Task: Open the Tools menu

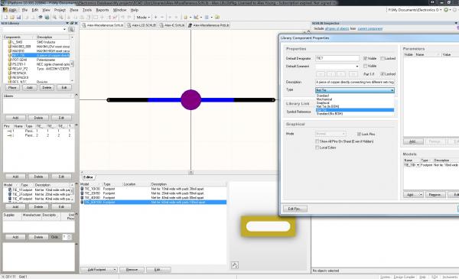Action: (87, 10)
